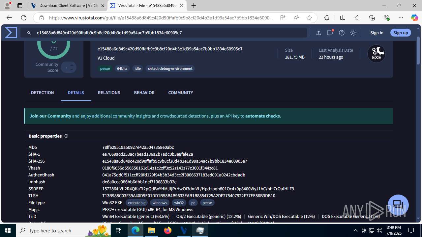
Task: Open File Explorer from the taskbar
Action: (x=151, y=230)
